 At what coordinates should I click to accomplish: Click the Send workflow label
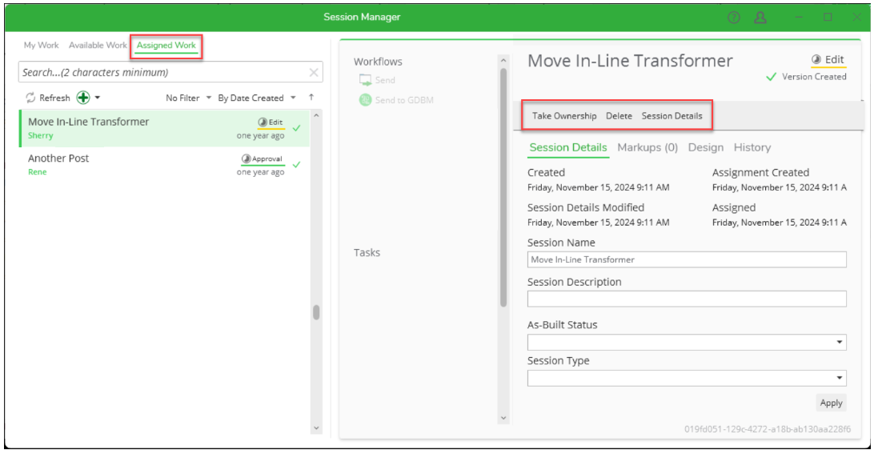(385, 80)
